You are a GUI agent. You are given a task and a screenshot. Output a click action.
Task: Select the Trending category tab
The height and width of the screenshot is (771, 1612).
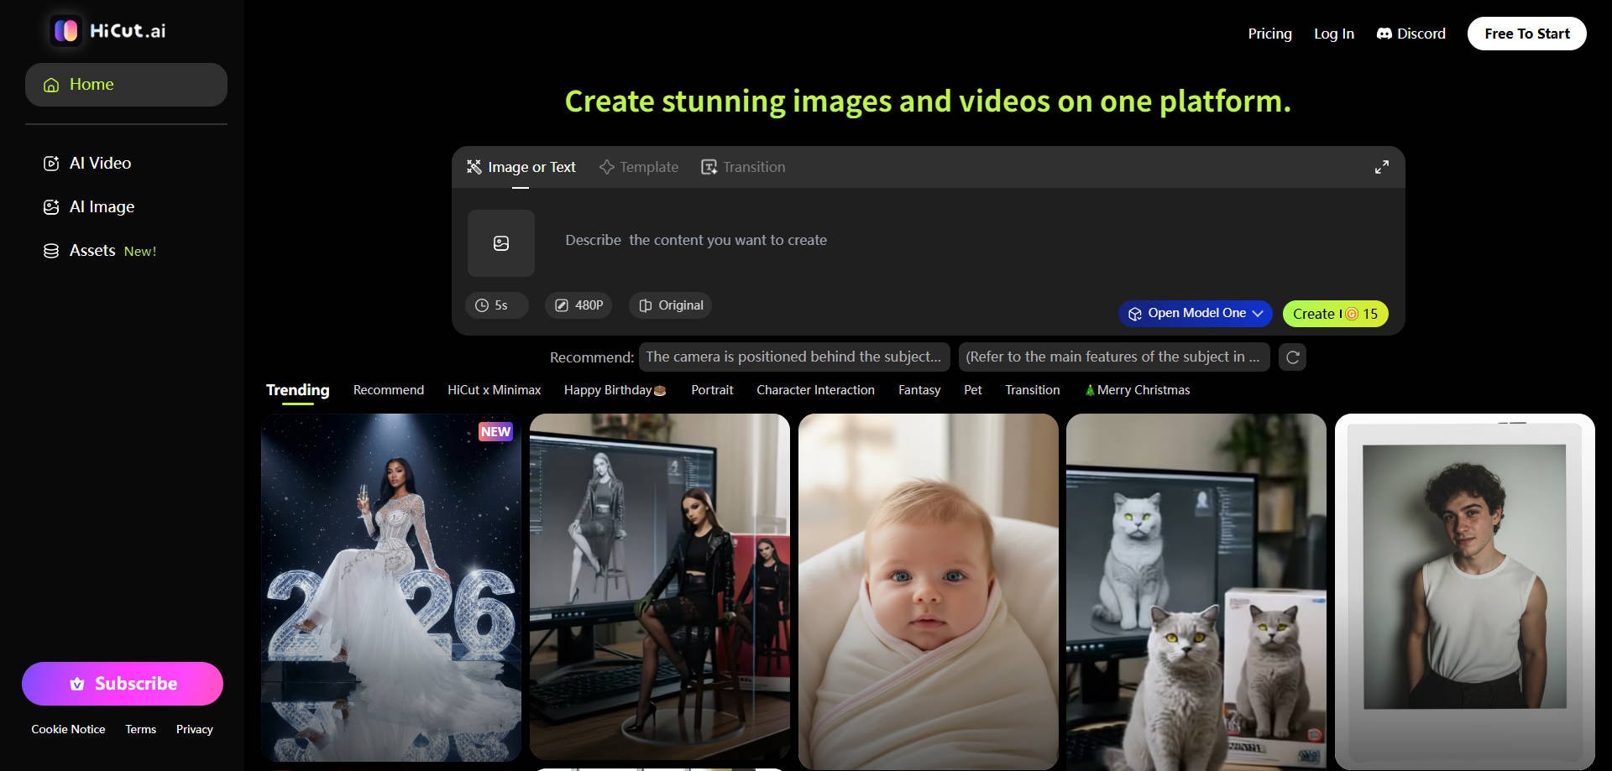click(298, 390)
